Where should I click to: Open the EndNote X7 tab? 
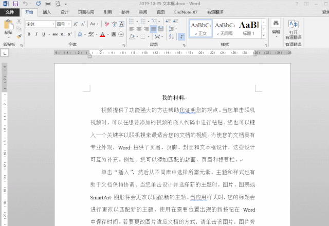click(186, 12)
